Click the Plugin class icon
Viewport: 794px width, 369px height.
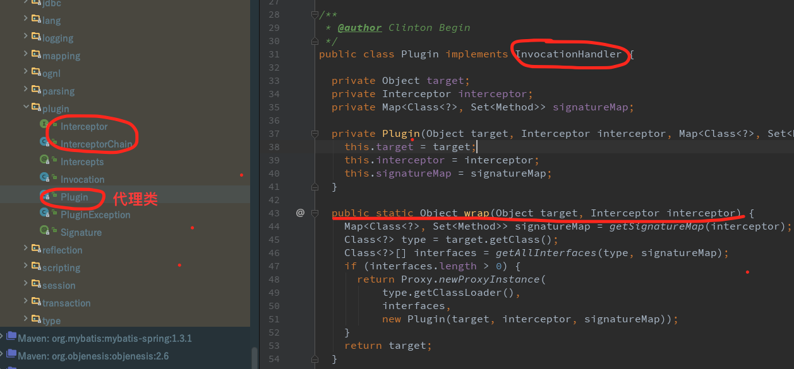point(44,196)
